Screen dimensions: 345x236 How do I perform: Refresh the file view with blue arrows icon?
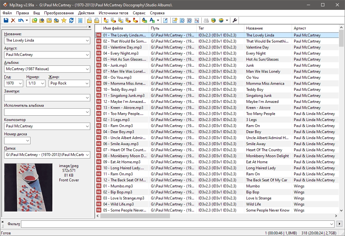pos(71,20)
